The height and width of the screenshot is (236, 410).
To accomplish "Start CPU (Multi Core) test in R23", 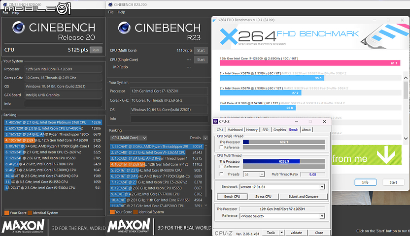I will 201,50.
